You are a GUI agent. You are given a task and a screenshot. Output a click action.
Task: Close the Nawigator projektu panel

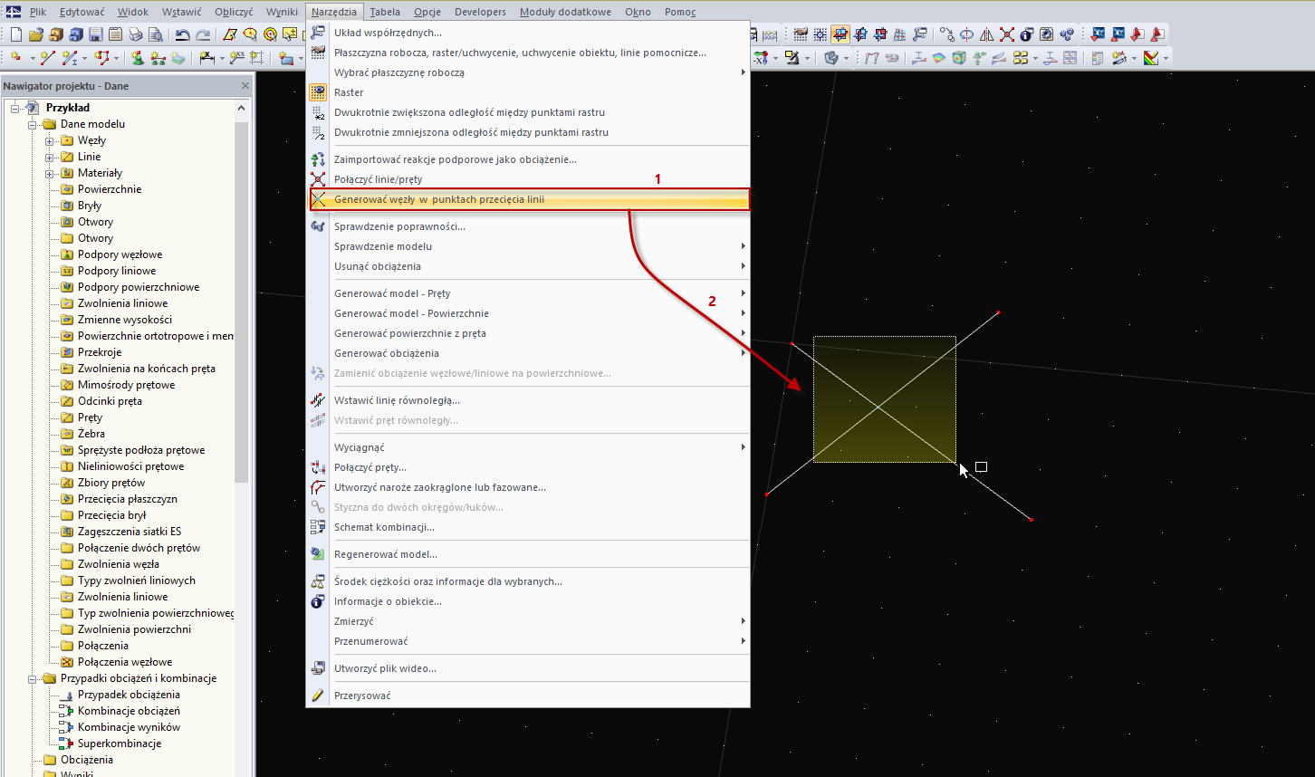point(245,86)
